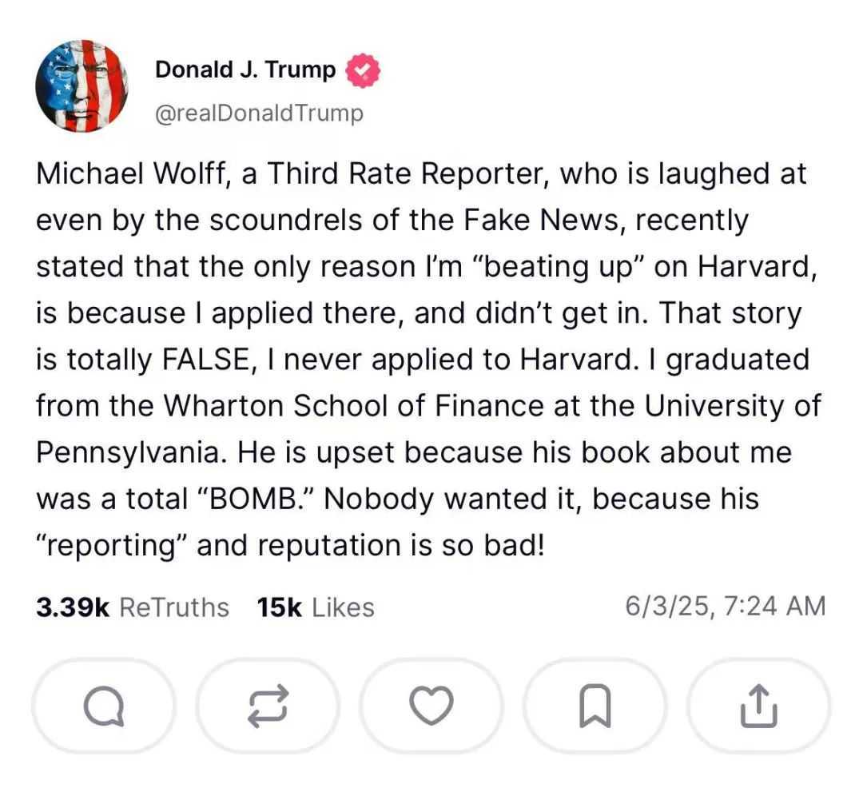863x804 pixels.
Task: Click the 6/3/25, 7:24 AM timestamp
Action: [725, 607]
